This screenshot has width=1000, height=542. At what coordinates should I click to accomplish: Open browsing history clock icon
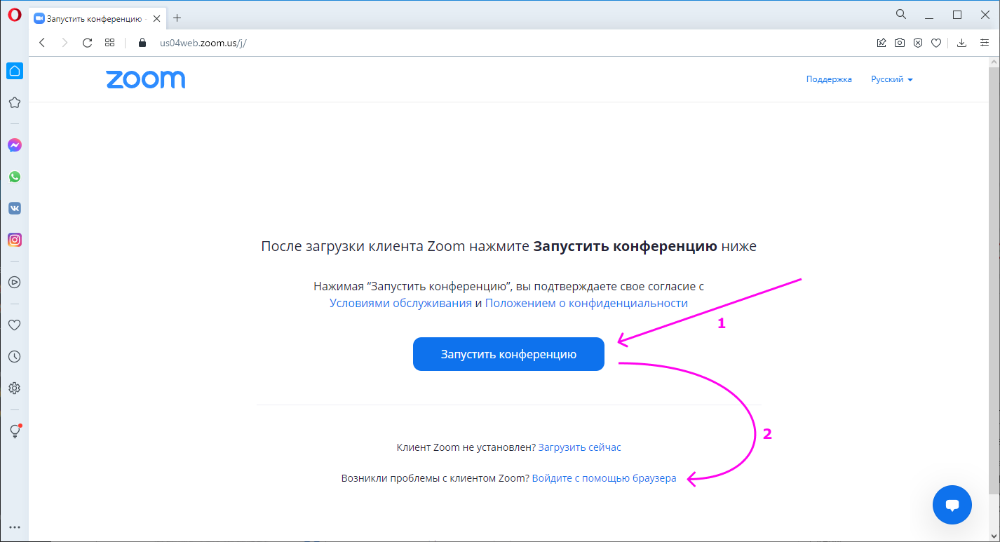pyautogui.click(x=14, y=356)
